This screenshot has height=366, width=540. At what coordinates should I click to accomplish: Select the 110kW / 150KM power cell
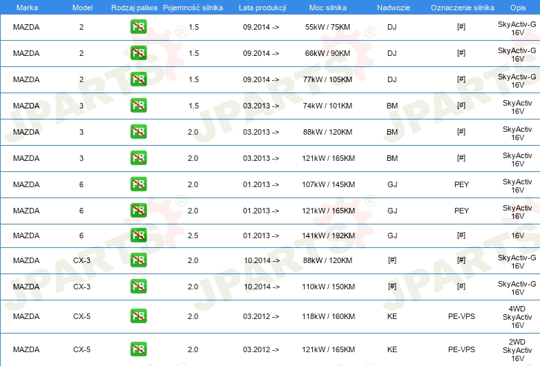click(x=328, y=287)
